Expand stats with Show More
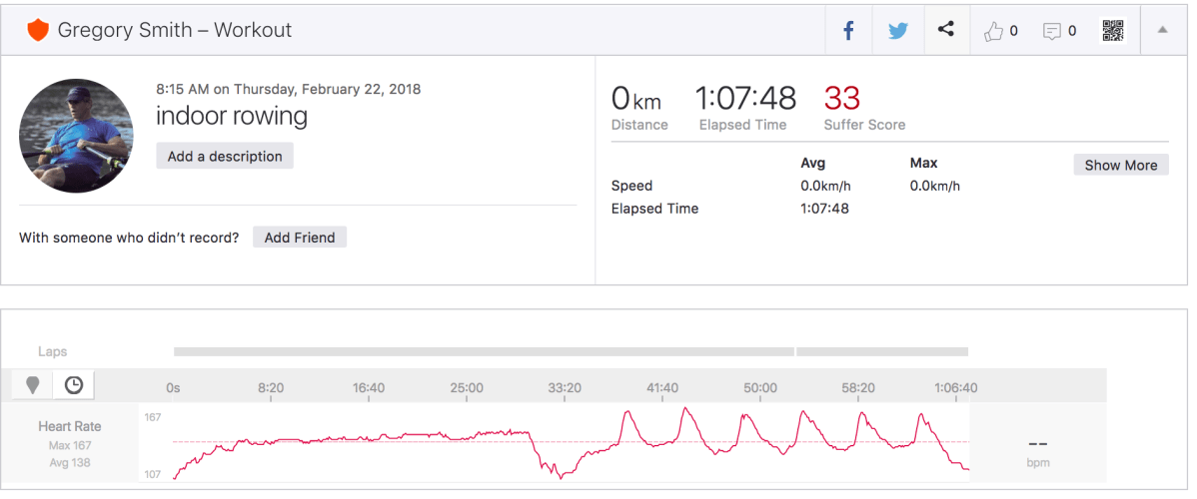The image size is (1197, 499). click(x=1120, y=166)
